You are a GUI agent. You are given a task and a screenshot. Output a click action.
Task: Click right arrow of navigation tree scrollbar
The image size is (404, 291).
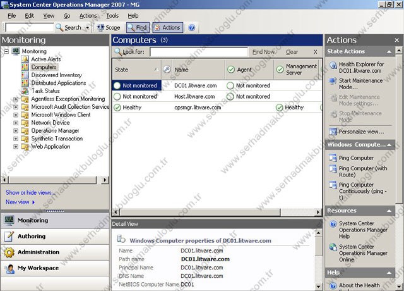click(105, 180)
